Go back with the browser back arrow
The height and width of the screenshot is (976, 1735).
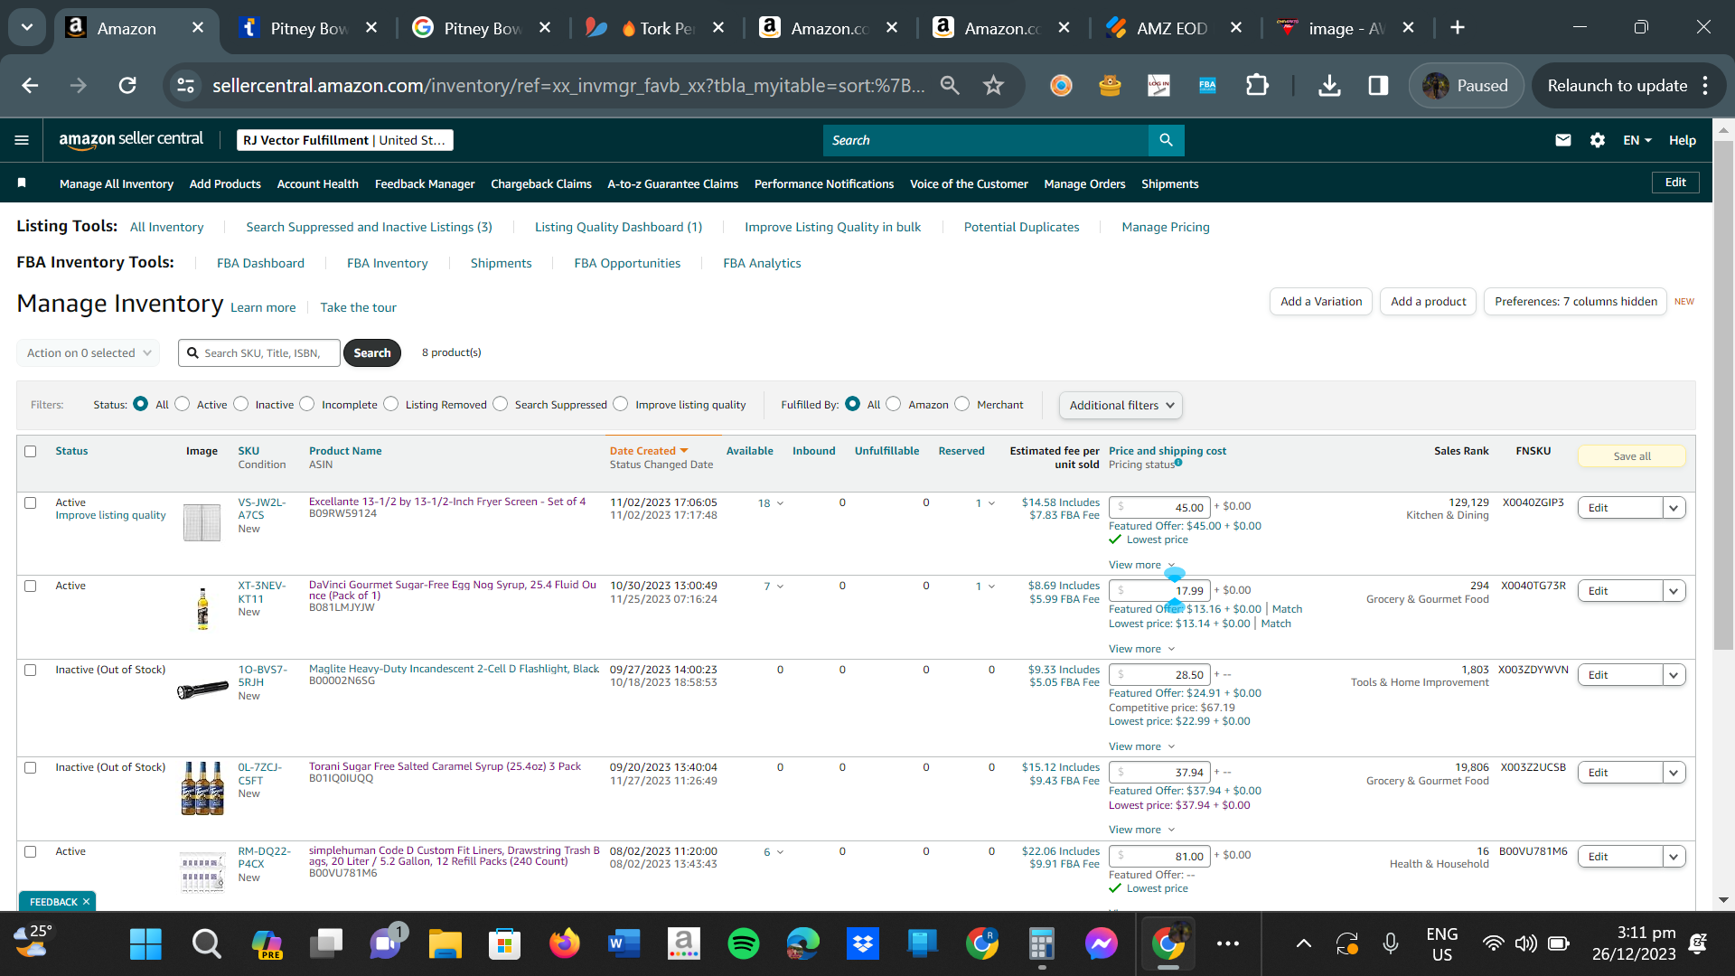(30, 86)
